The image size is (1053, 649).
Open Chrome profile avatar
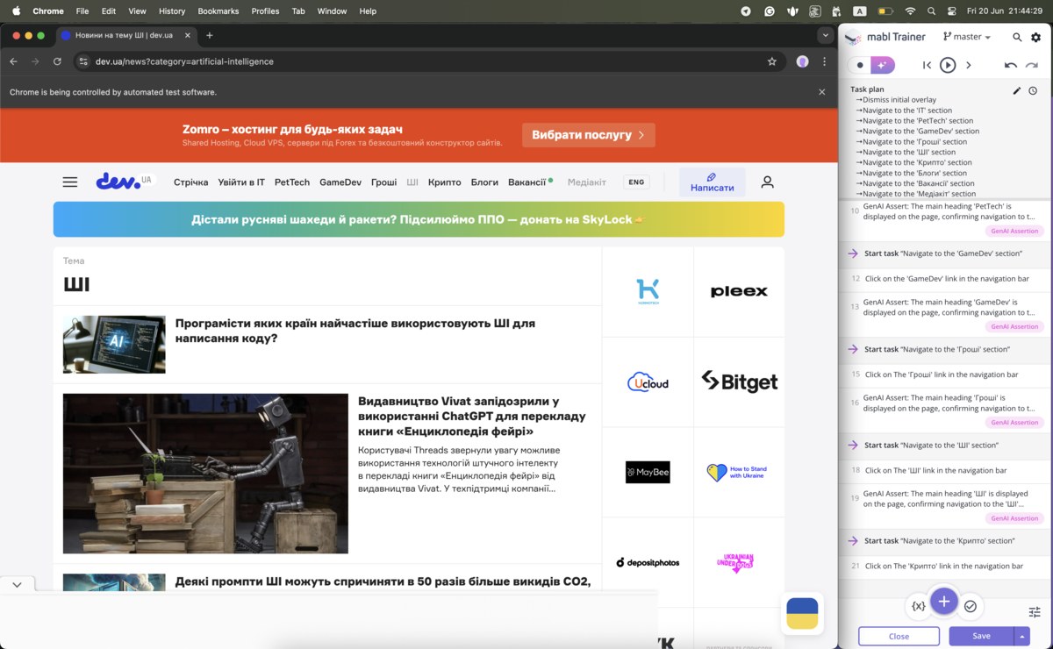802,61
